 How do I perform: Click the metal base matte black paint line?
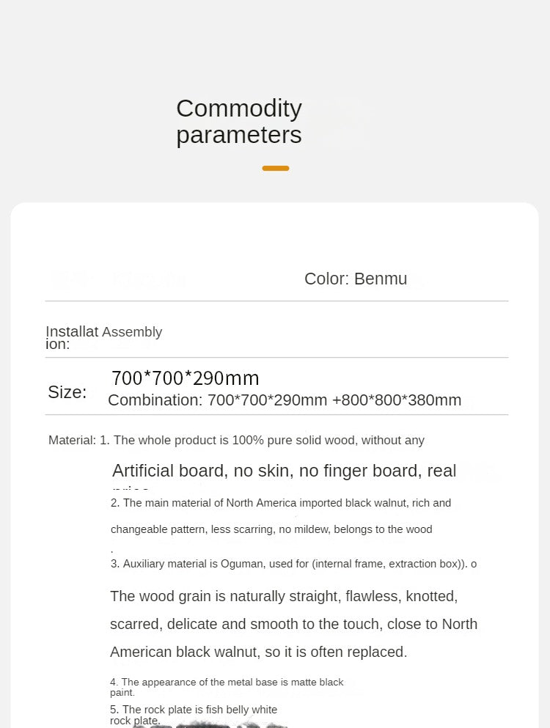(x=227, y=687)
